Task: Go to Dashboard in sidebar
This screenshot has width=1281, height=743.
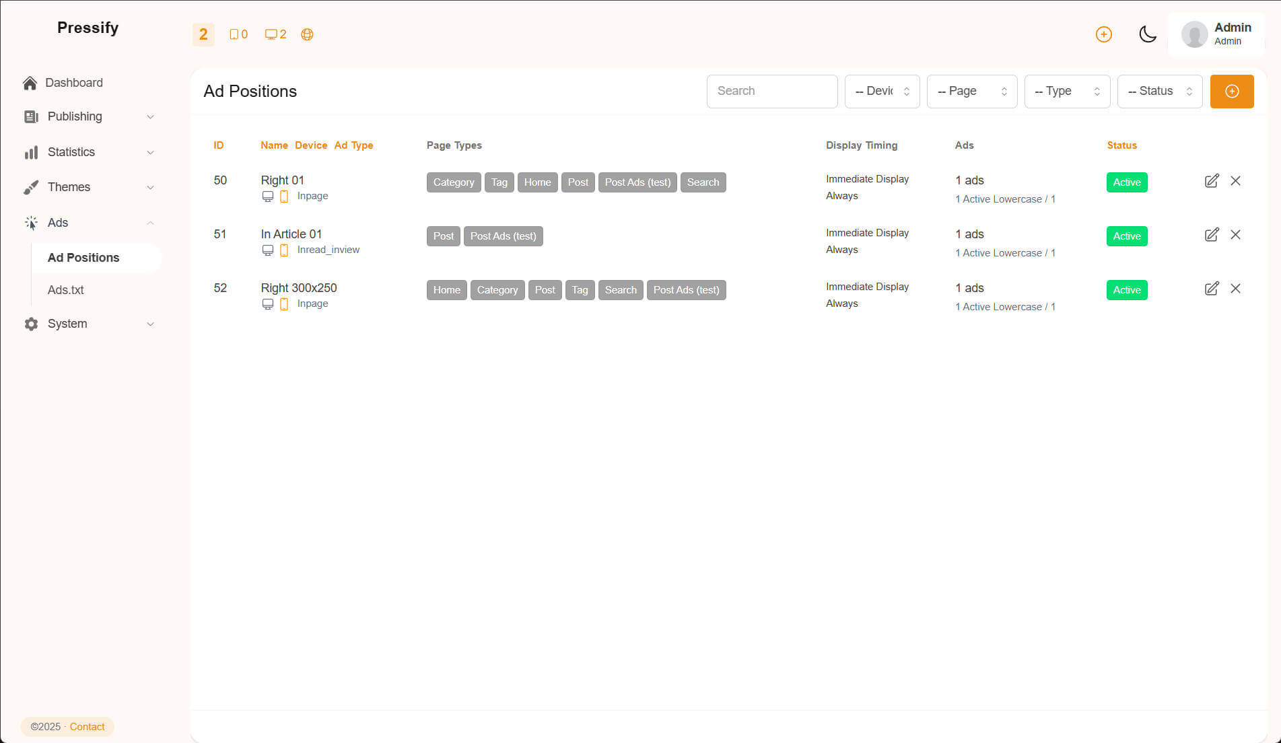Action: (73, 83)
